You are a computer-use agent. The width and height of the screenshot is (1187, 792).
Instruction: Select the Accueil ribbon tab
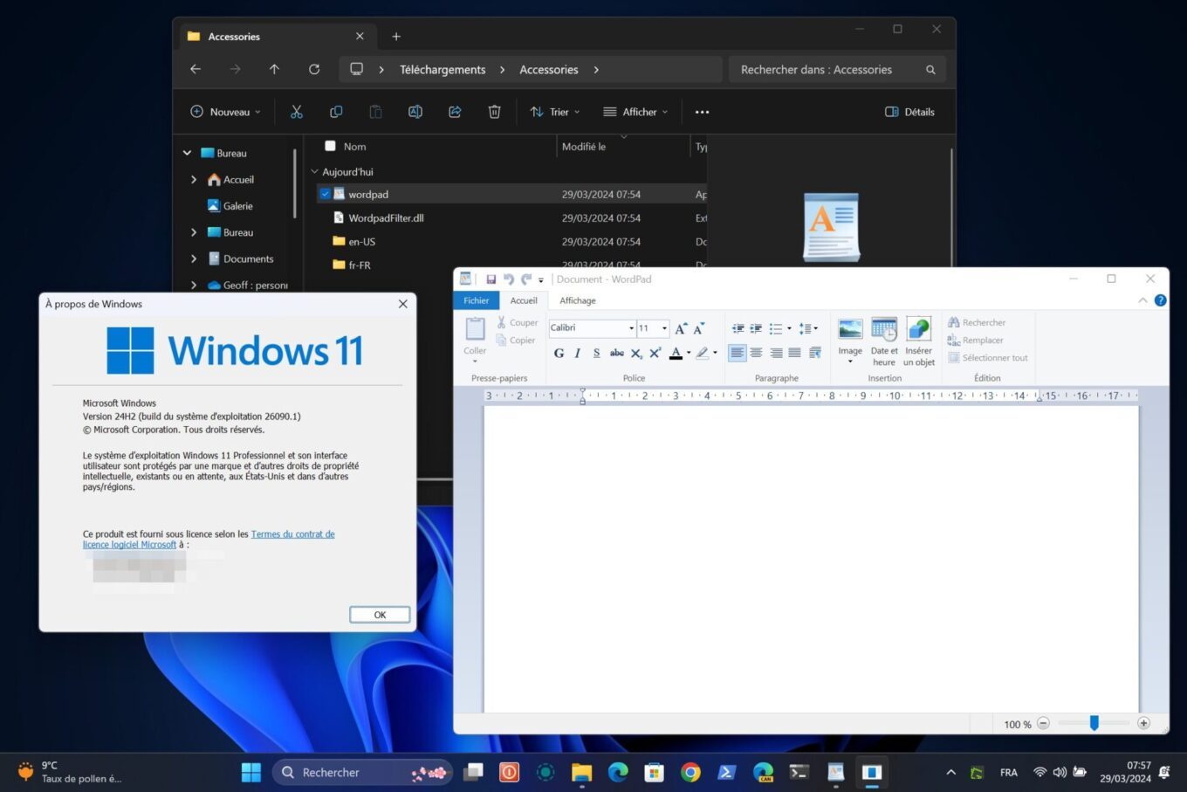[x=524, y=300]
